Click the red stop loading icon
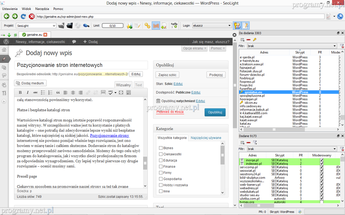This screenshot has height=215, width=345. pyautogui.click(x=32, y=16)
